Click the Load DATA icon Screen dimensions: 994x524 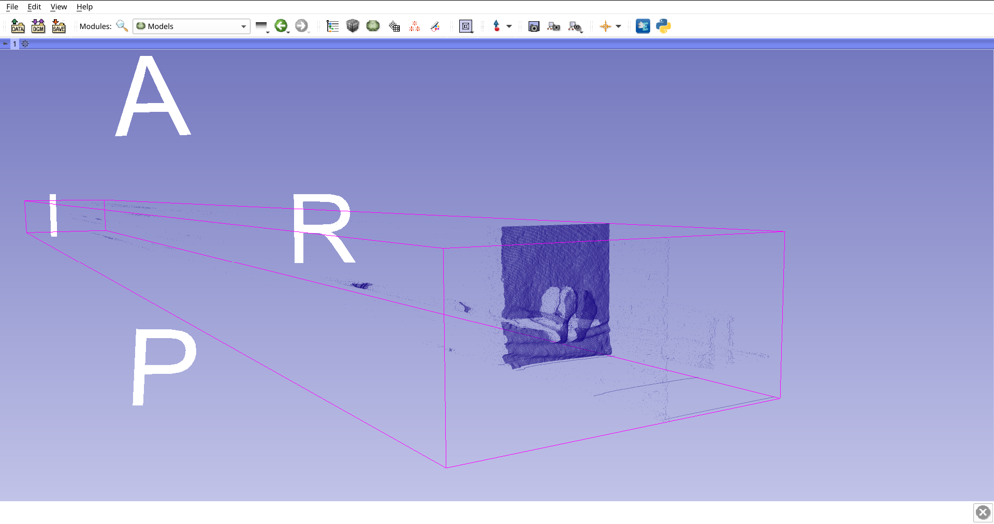pyautogui.click(x=18, y=26)
